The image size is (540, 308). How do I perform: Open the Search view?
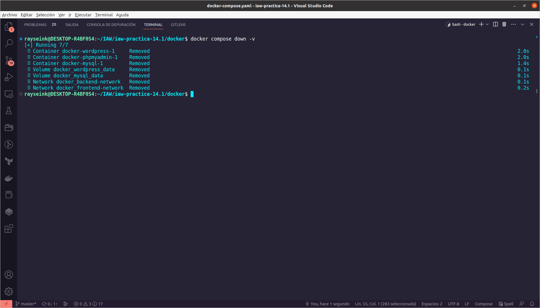tap(9, 43)
